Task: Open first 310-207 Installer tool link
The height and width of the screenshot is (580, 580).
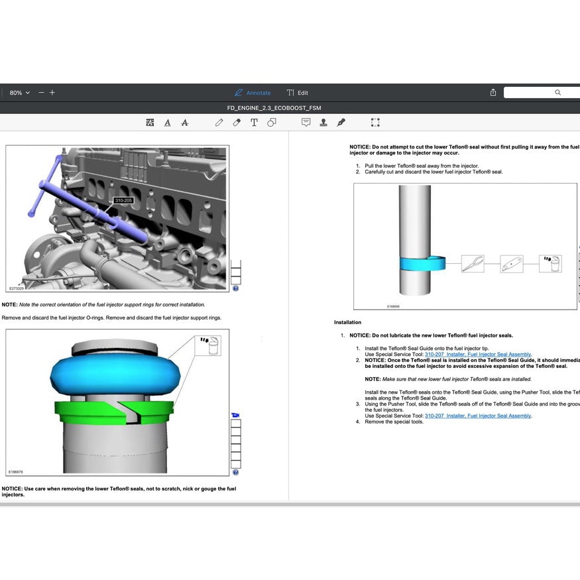Action: click(477, 355)
